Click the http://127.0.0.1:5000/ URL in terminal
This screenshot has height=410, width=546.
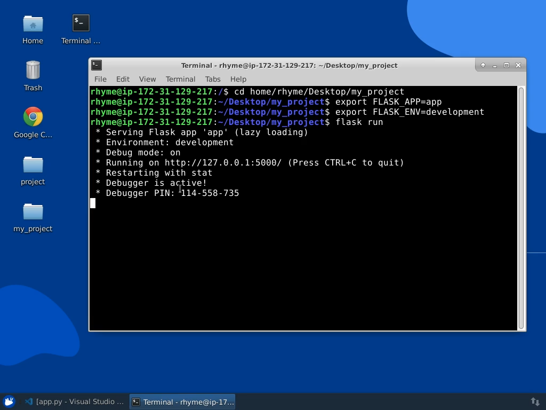point(223,163)
